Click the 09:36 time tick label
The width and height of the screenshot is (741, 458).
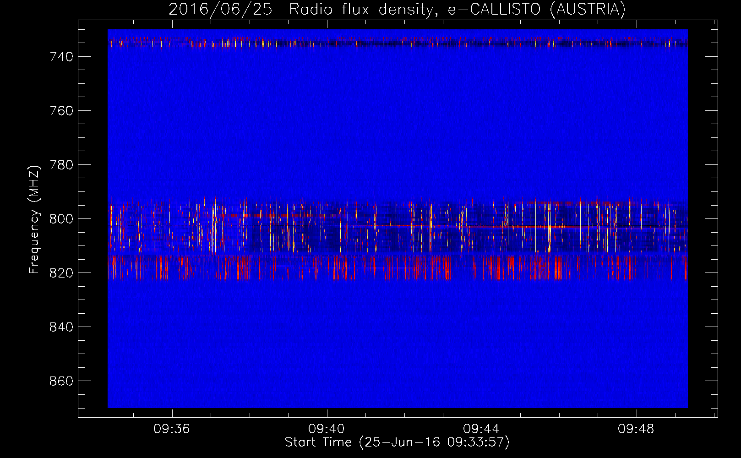[172, 429]
